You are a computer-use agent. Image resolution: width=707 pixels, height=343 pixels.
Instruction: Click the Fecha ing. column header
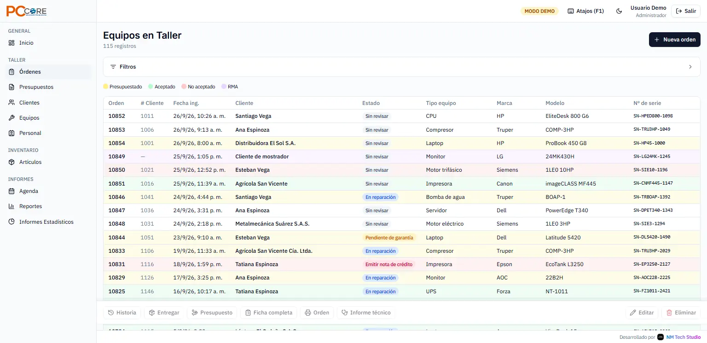[186, 103]
